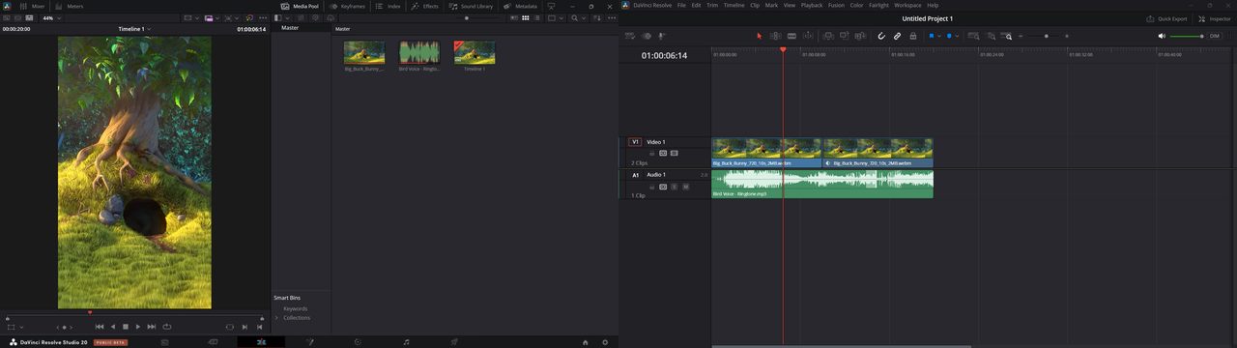The width and height of the screenshot is (1237, 348).
Task: Click the full extent zoom icon
Action: tap(974, 36)
